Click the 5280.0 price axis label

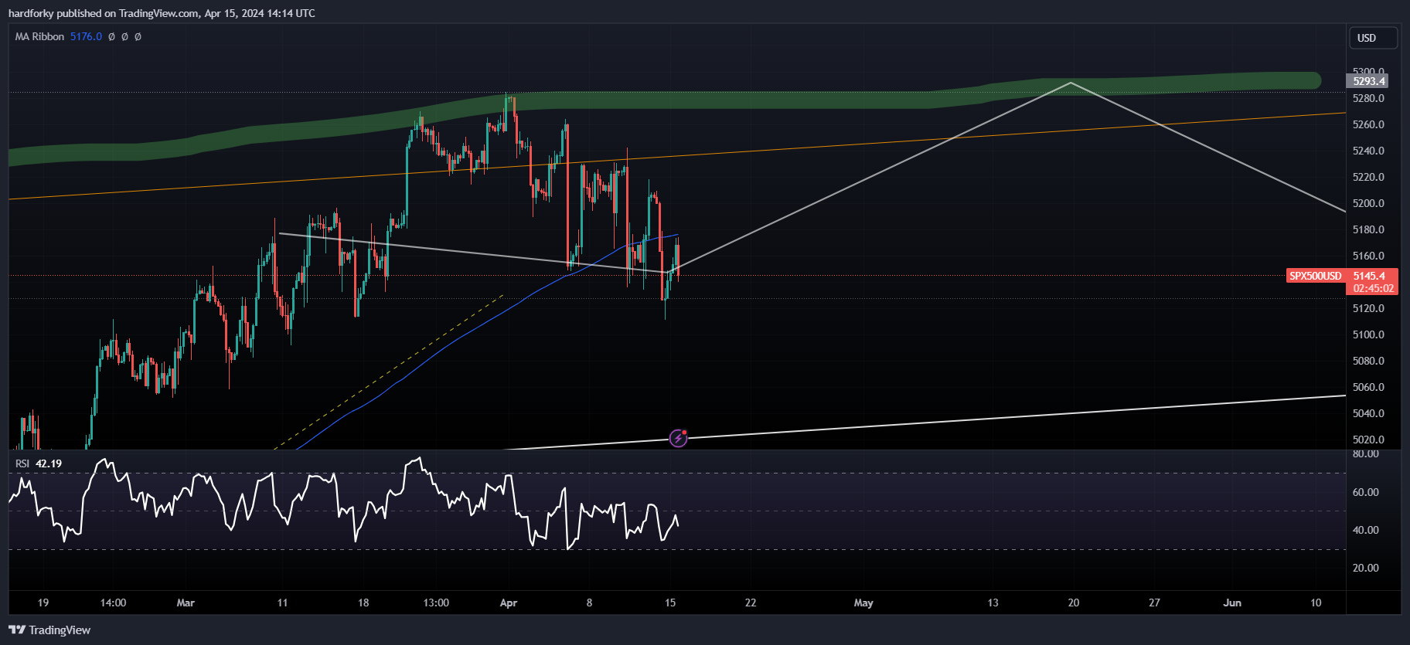(1368, 98)
